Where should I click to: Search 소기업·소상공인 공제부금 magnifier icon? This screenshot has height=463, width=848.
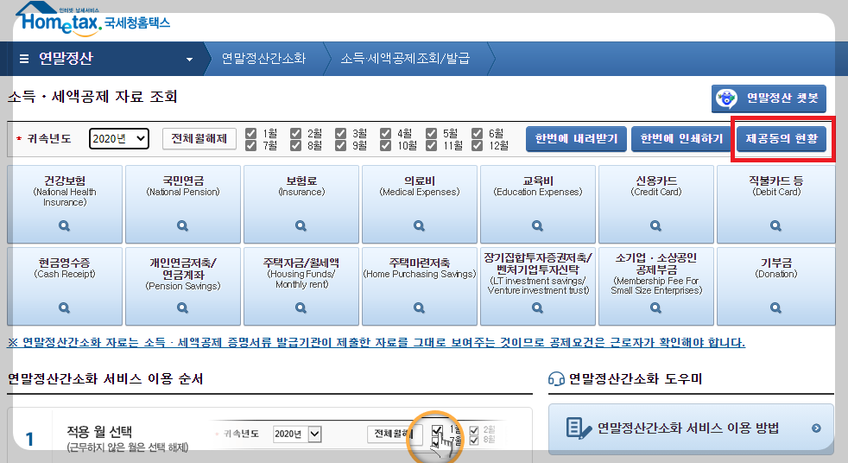[656, 308]
